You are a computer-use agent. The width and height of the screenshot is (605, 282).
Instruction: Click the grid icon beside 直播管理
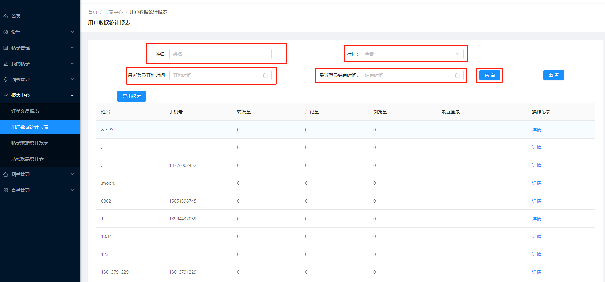click(x=6, y=190)
